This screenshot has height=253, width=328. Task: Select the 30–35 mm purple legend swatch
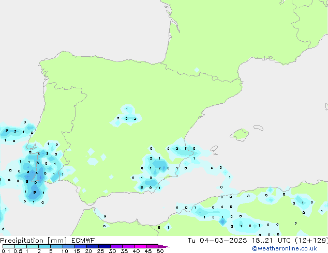tap(116, 246)
